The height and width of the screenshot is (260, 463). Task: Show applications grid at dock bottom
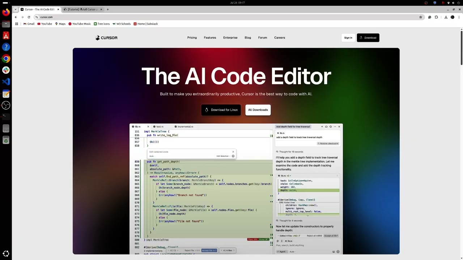point(6,254)
